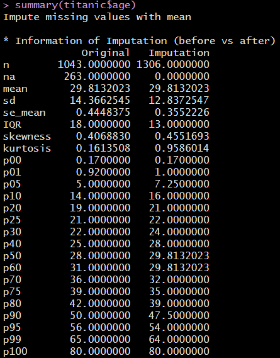The width and height of the screenshot is (280, 358).
Task: Select the 'p01' row label
Action: click(x=12, y=172)
